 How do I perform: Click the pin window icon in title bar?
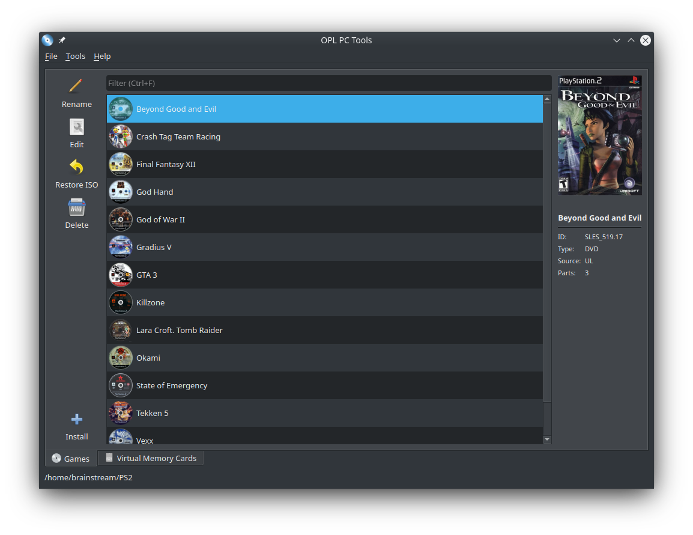click(62, 40)
